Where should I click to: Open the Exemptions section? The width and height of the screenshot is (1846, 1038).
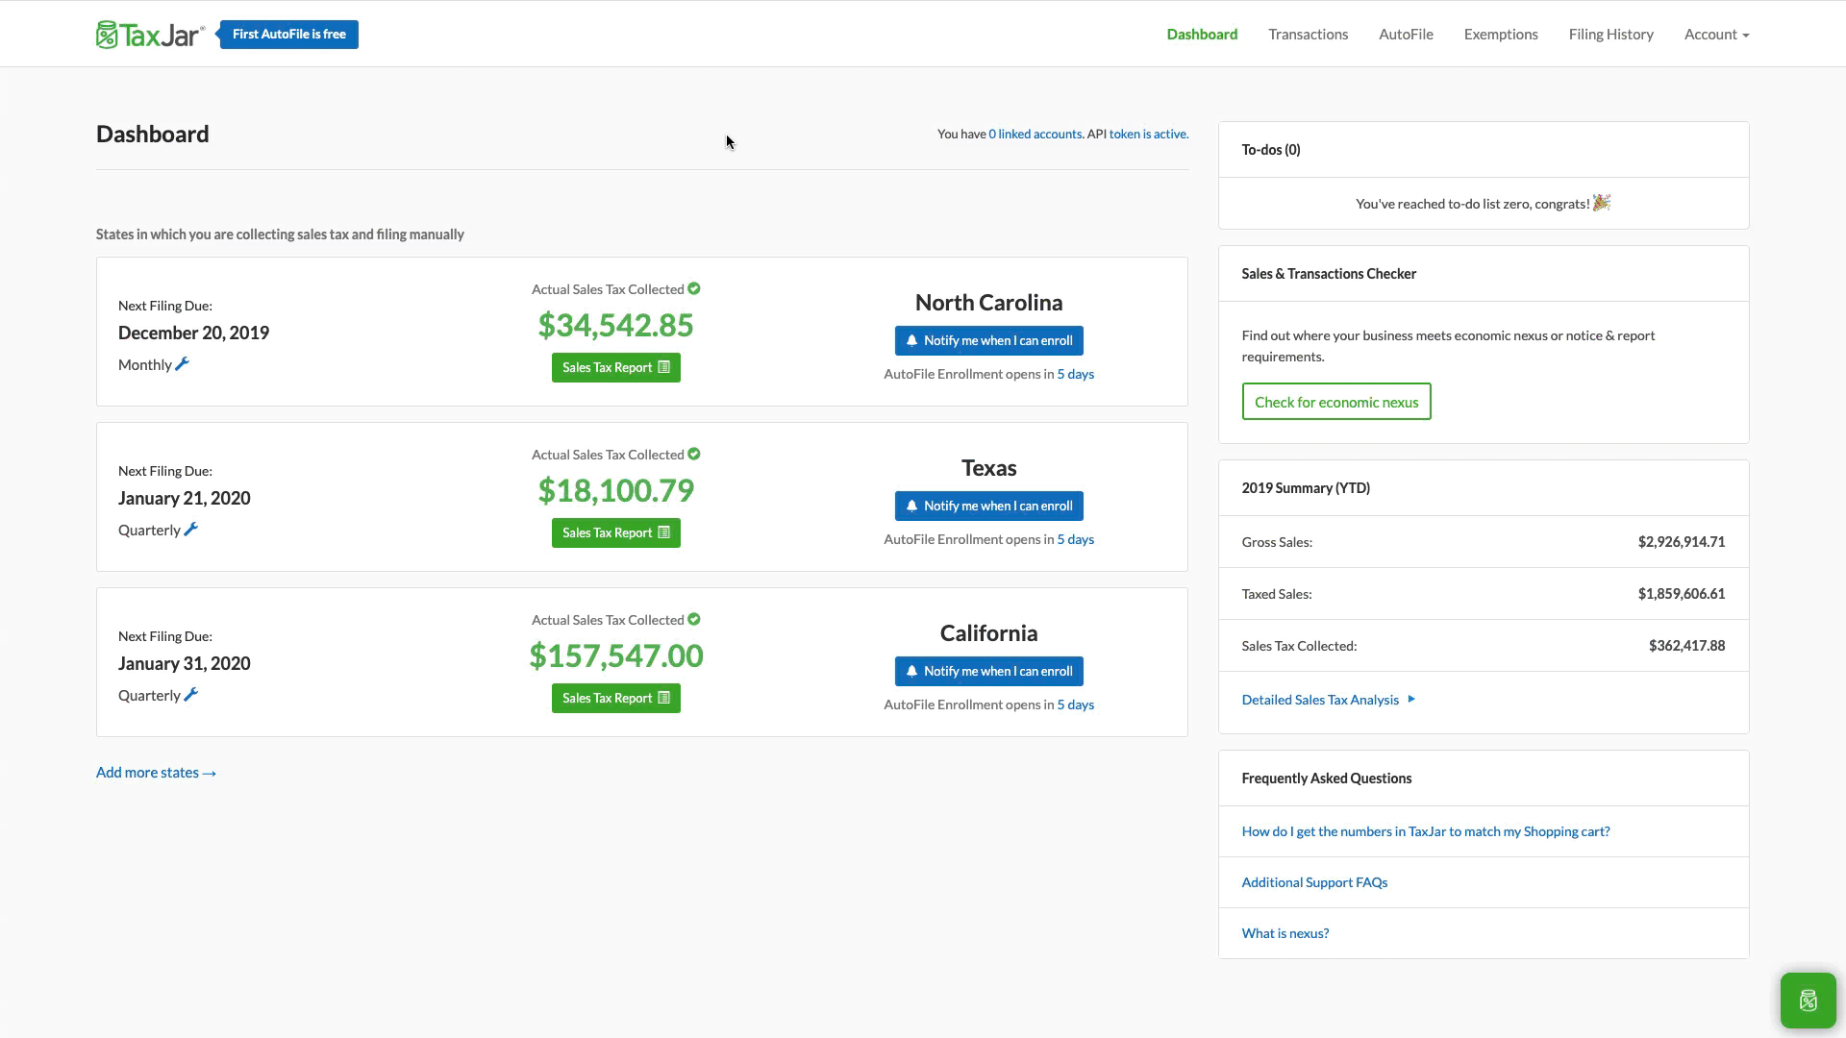(x=1501, y=35)
